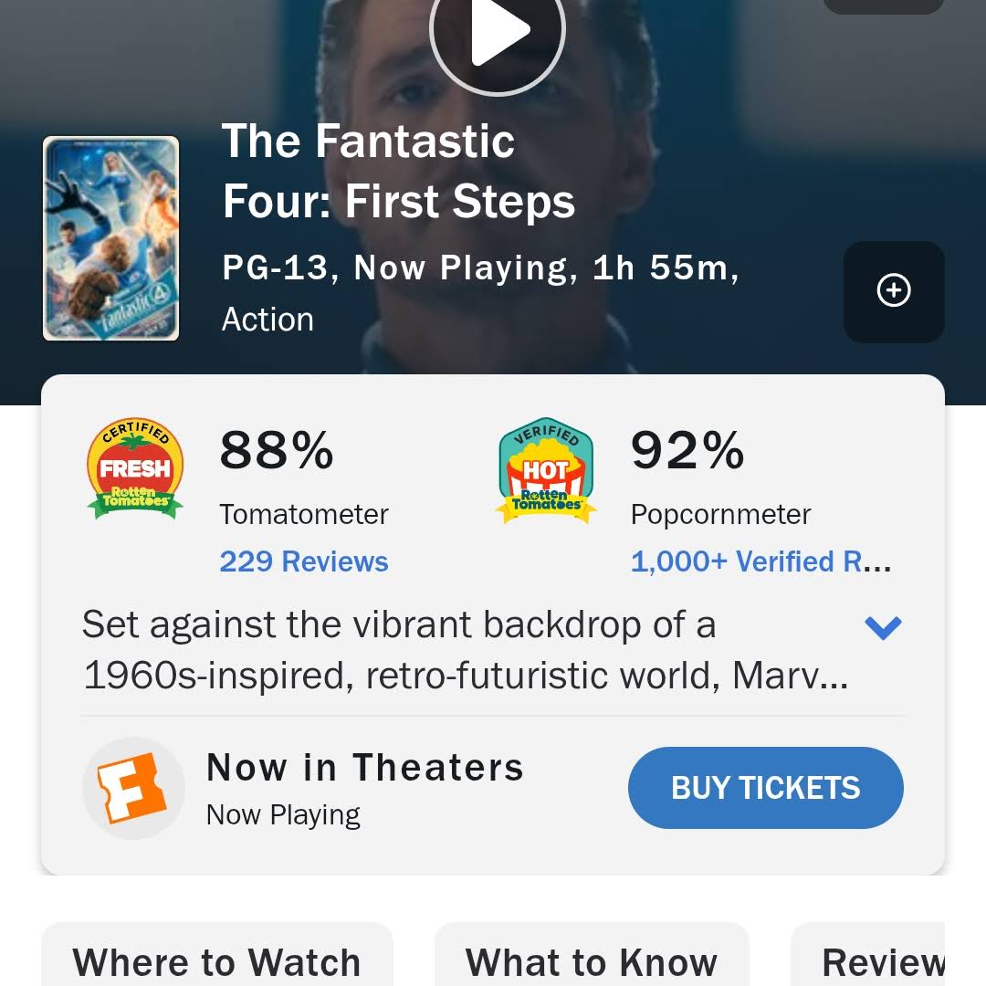Tap the 88% Tomatometer score
This screenshot has height=986, width=986.
pos(277,451)
